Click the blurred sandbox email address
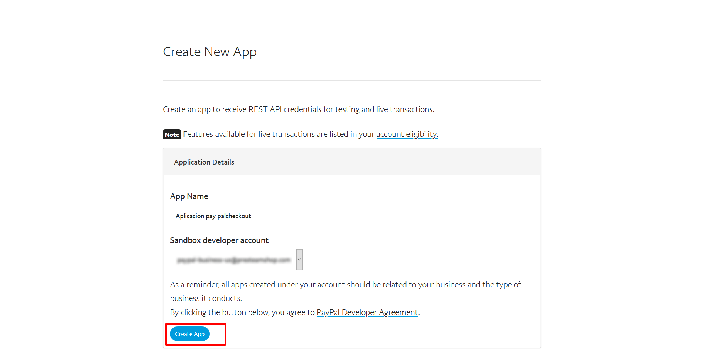704x349 pixels. click(x=234, y=260)
